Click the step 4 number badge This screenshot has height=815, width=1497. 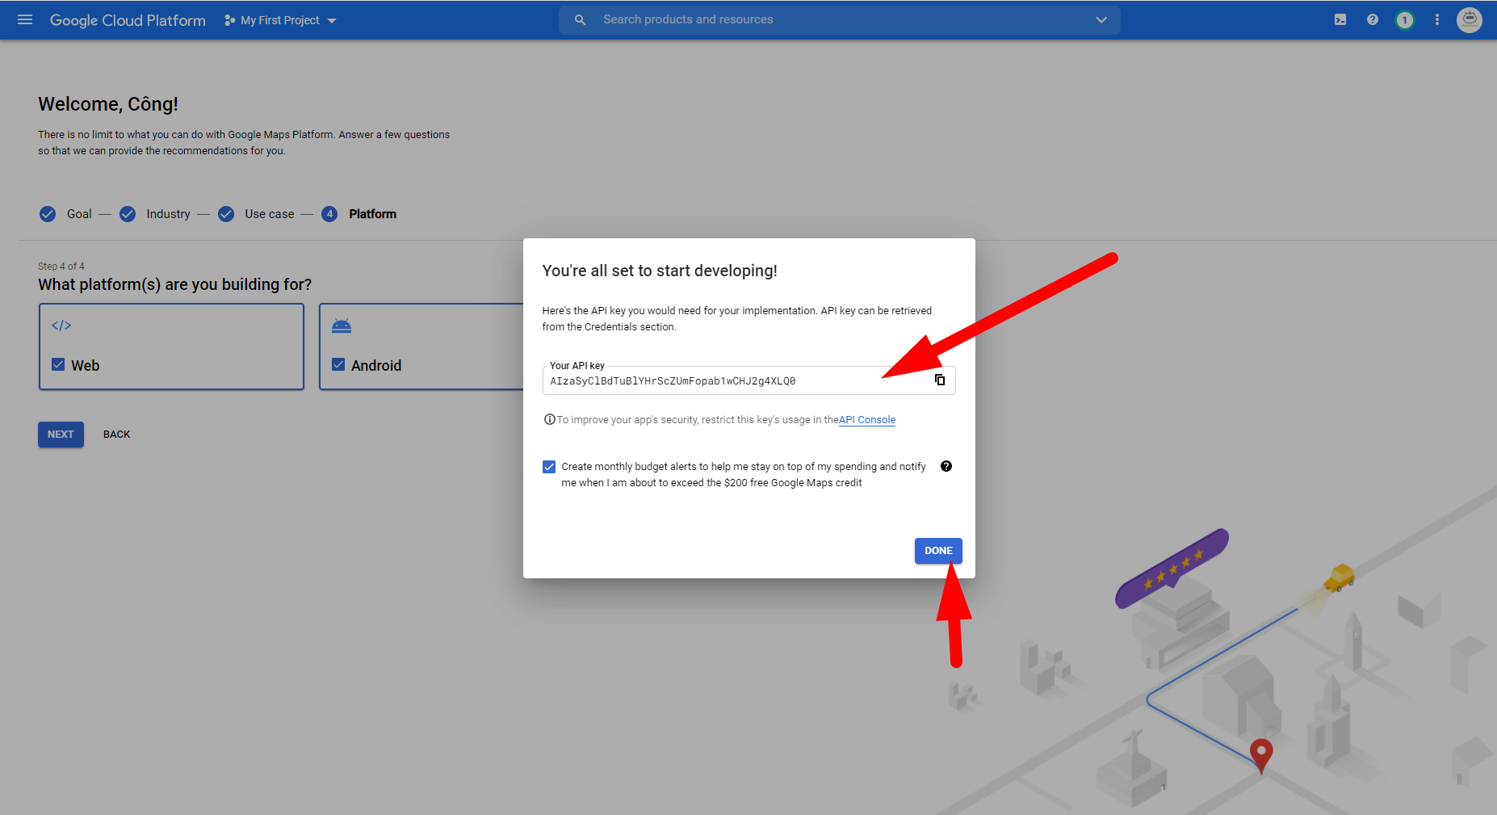click(x=329, y=214)
